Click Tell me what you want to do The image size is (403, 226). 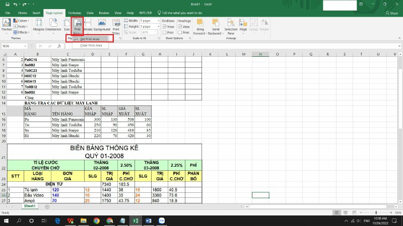(x=179, y=13)
